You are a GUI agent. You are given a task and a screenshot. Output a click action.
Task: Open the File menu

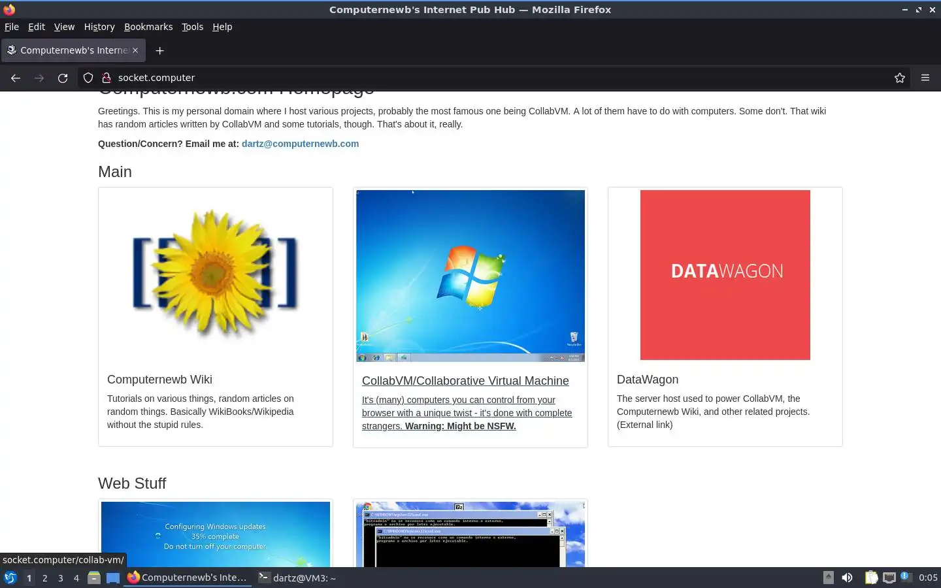click(x=12, y=27)
